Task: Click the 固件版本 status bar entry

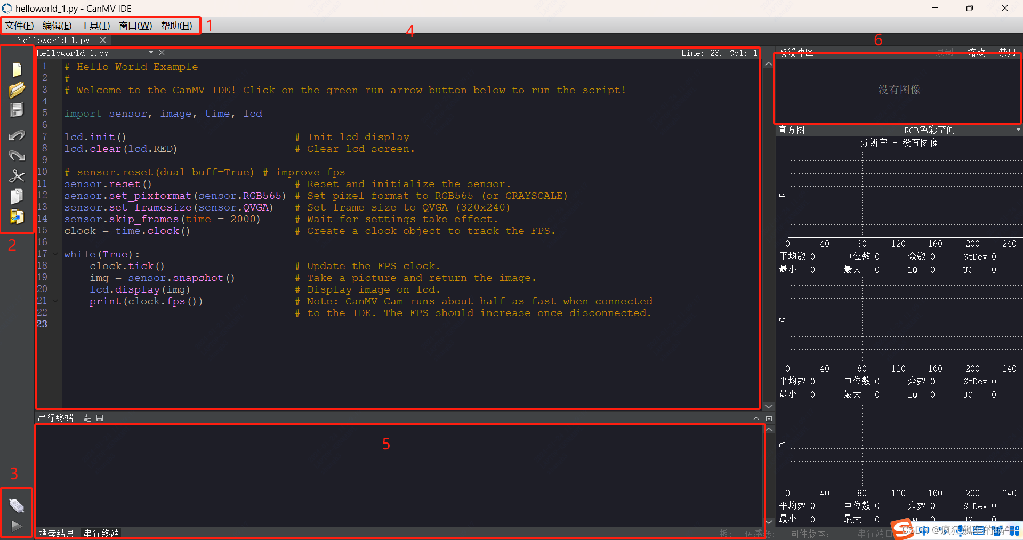Action: (x=809, y=534)
